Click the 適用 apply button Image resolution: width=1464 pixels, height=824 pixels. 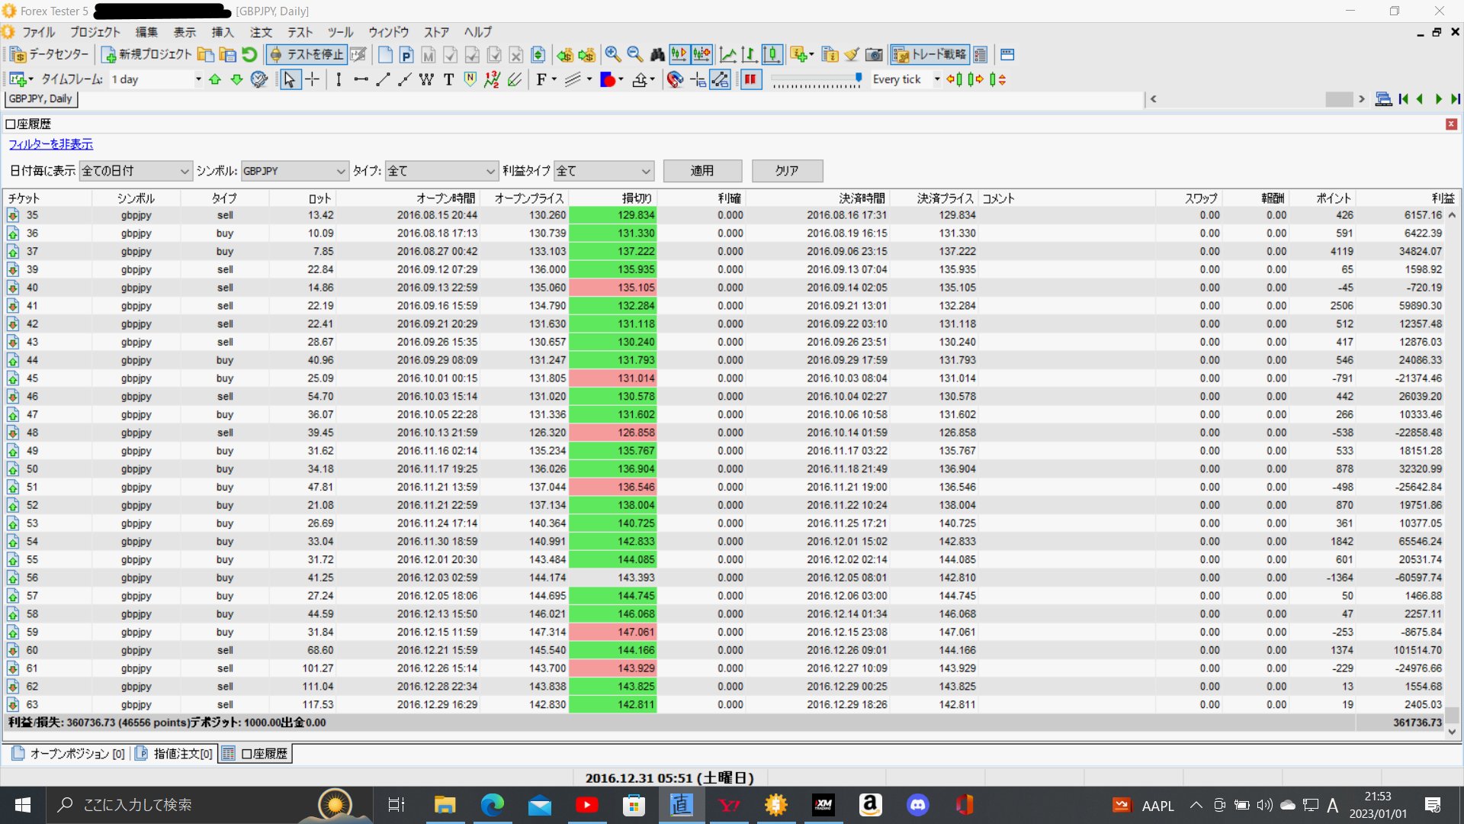(x=701, y=171)
